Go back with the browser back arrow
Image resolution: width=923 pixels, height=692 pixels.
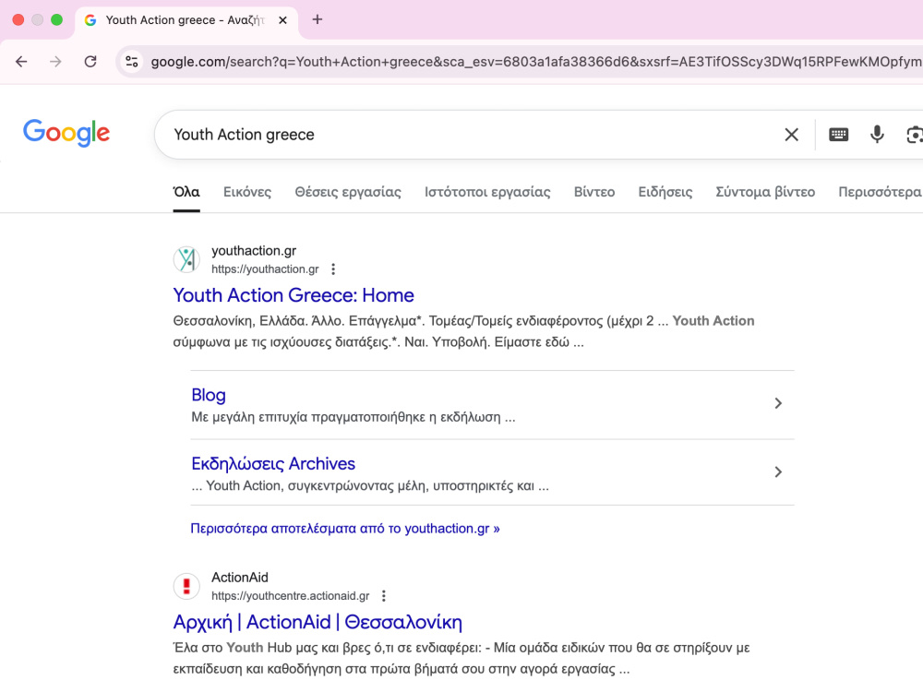21,62
